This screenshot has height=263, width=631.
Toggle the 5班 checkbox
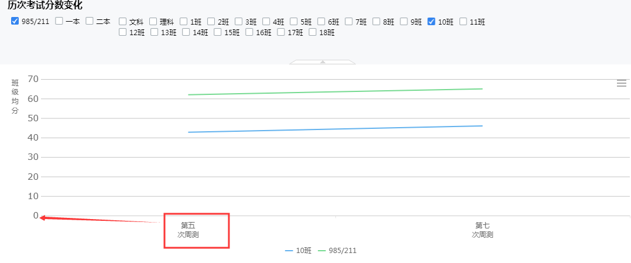pos(294,21)
